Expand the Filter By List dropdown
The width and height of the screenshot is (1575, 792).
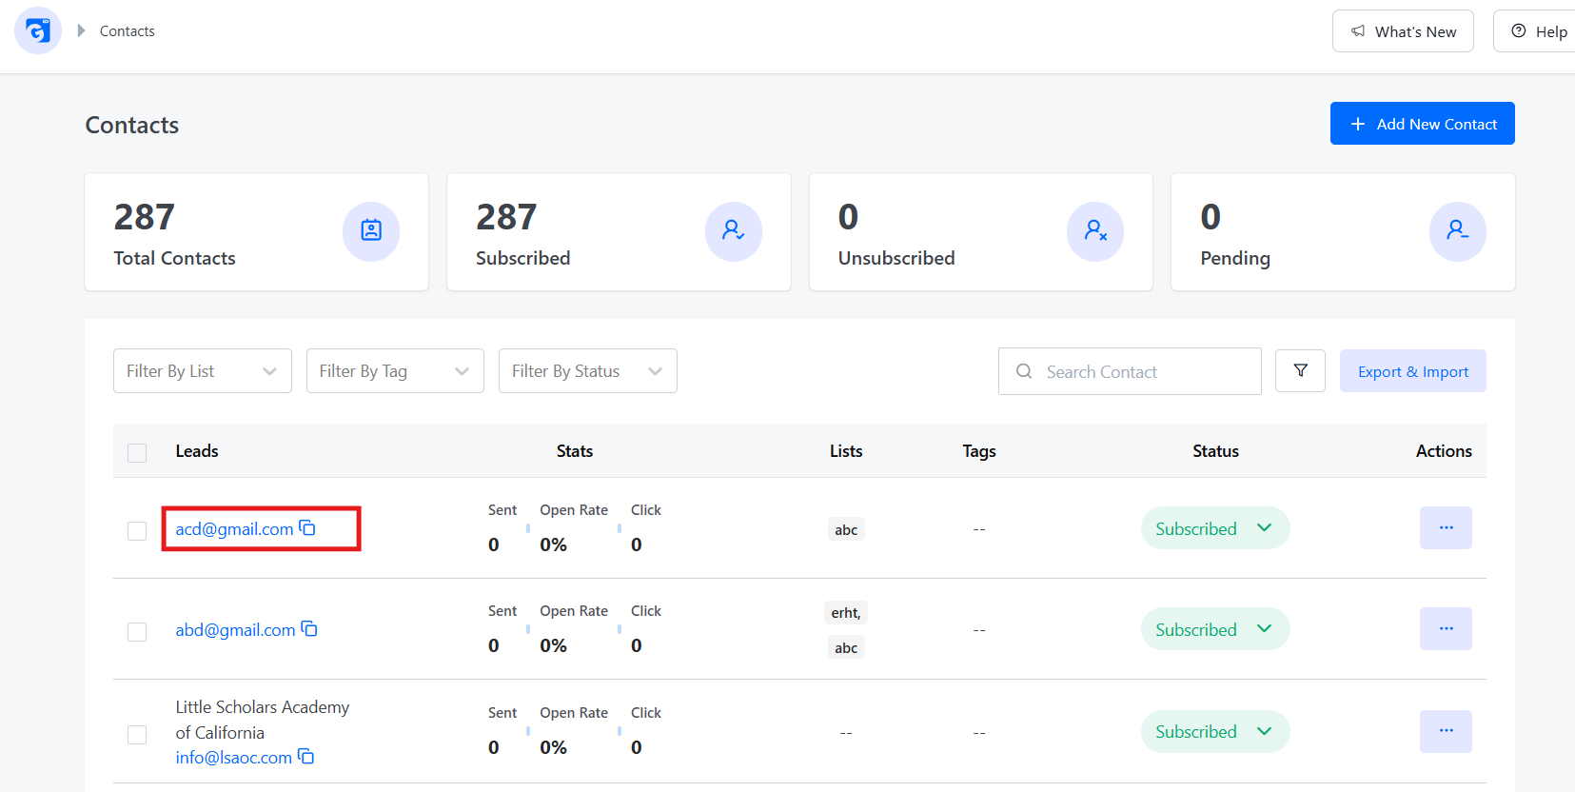coord(203,370)
